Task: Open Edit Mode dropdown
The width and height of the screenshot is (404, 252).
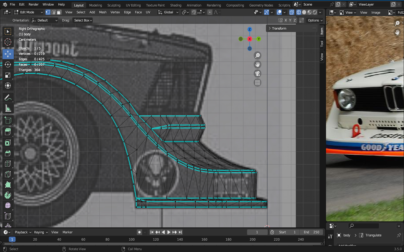Action: 28,12
